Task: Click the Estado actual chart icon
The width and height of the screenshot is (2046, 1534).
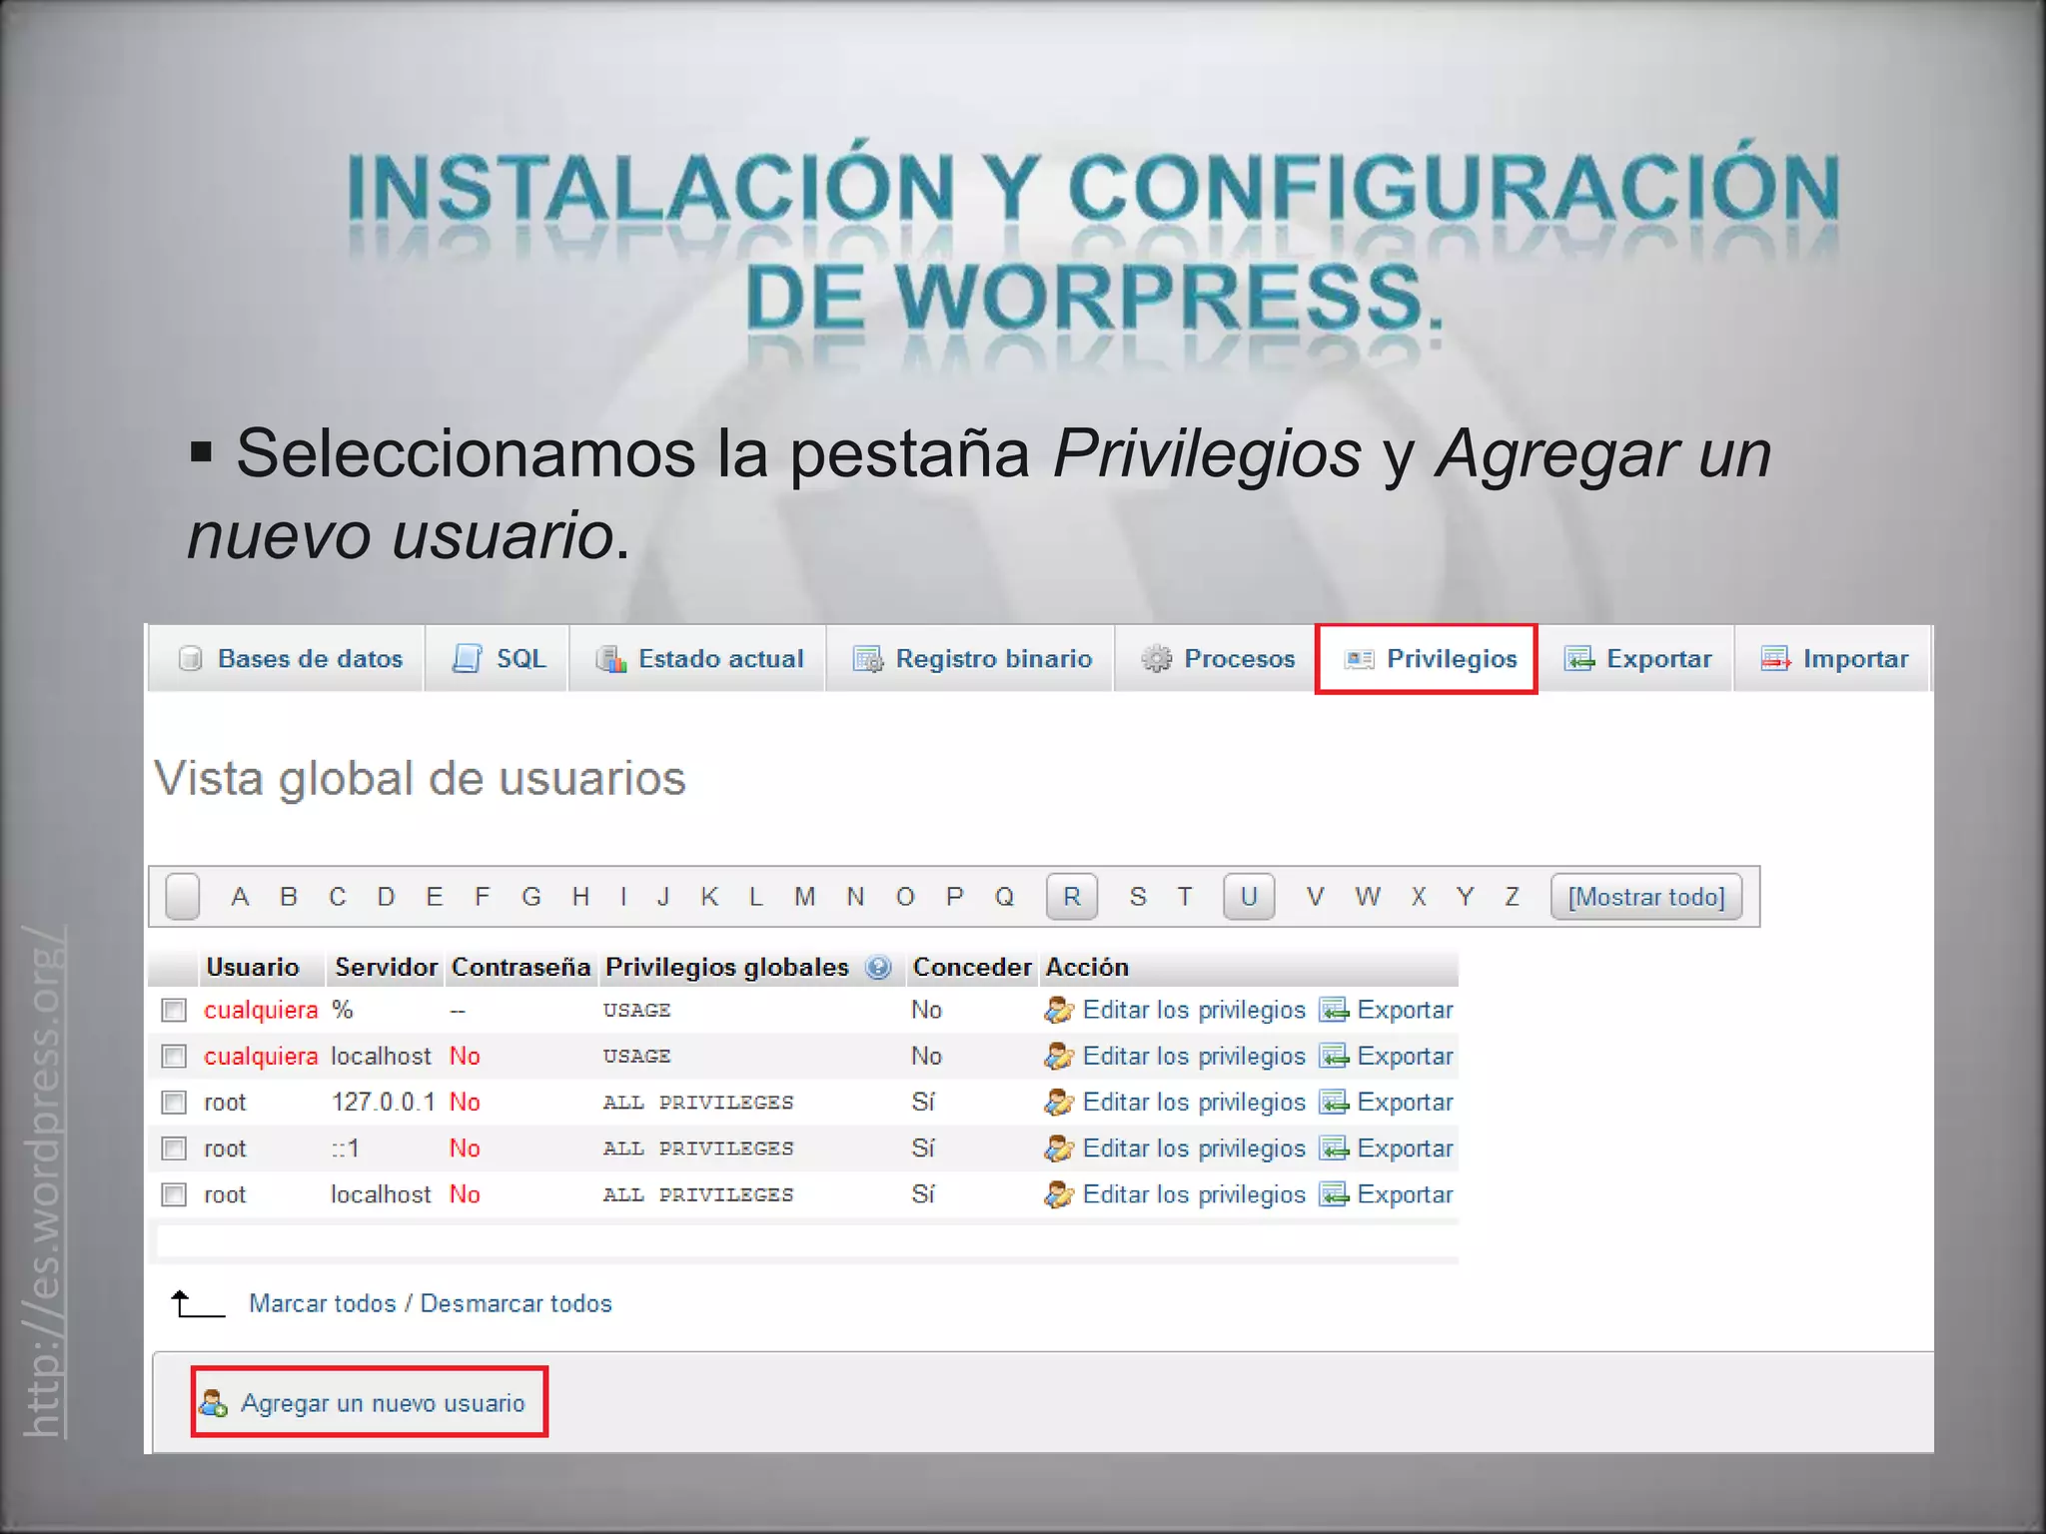Action: click(610, 659)
